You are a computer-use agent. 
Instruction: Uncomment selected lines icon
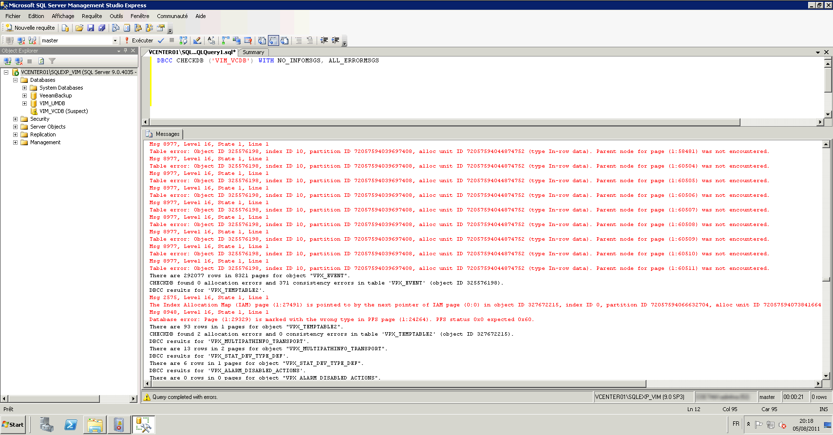pyautogui.click(x=310, y=40)
